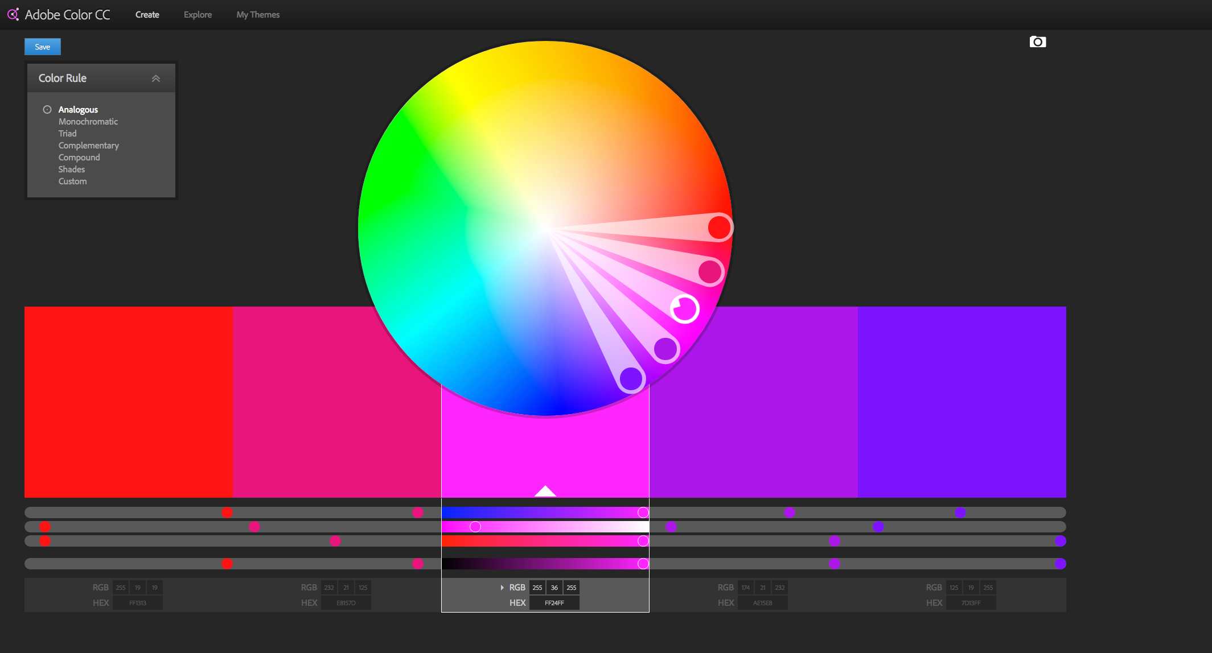Click the blue-to-magenta slider of the active swatch
The width and height of the screenshot is (1212, 653).
[x=545, y=513]
